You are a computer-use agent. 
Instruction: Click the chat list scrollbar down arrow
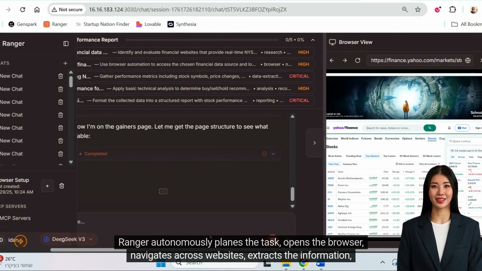coord(71,162)
